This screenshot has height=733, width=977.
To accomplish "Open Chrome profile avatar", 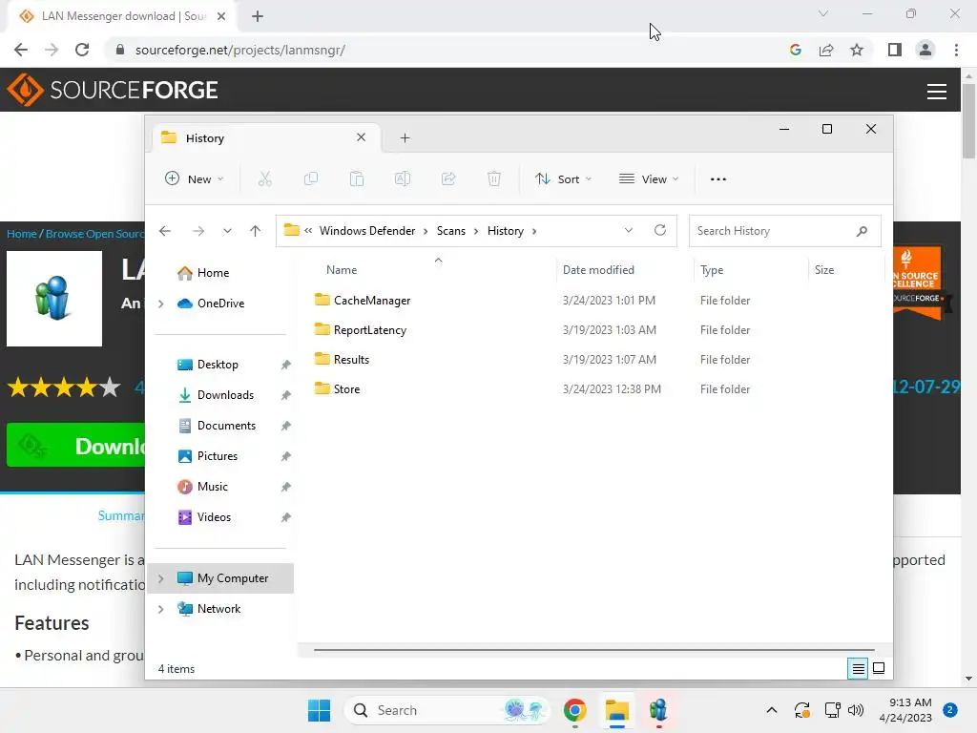I will 925,50.
